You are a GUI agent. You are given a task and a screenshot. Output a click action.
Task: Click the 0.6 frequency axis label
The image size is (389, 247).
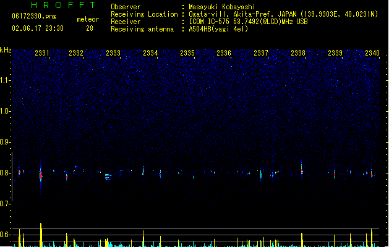[5, 235]
